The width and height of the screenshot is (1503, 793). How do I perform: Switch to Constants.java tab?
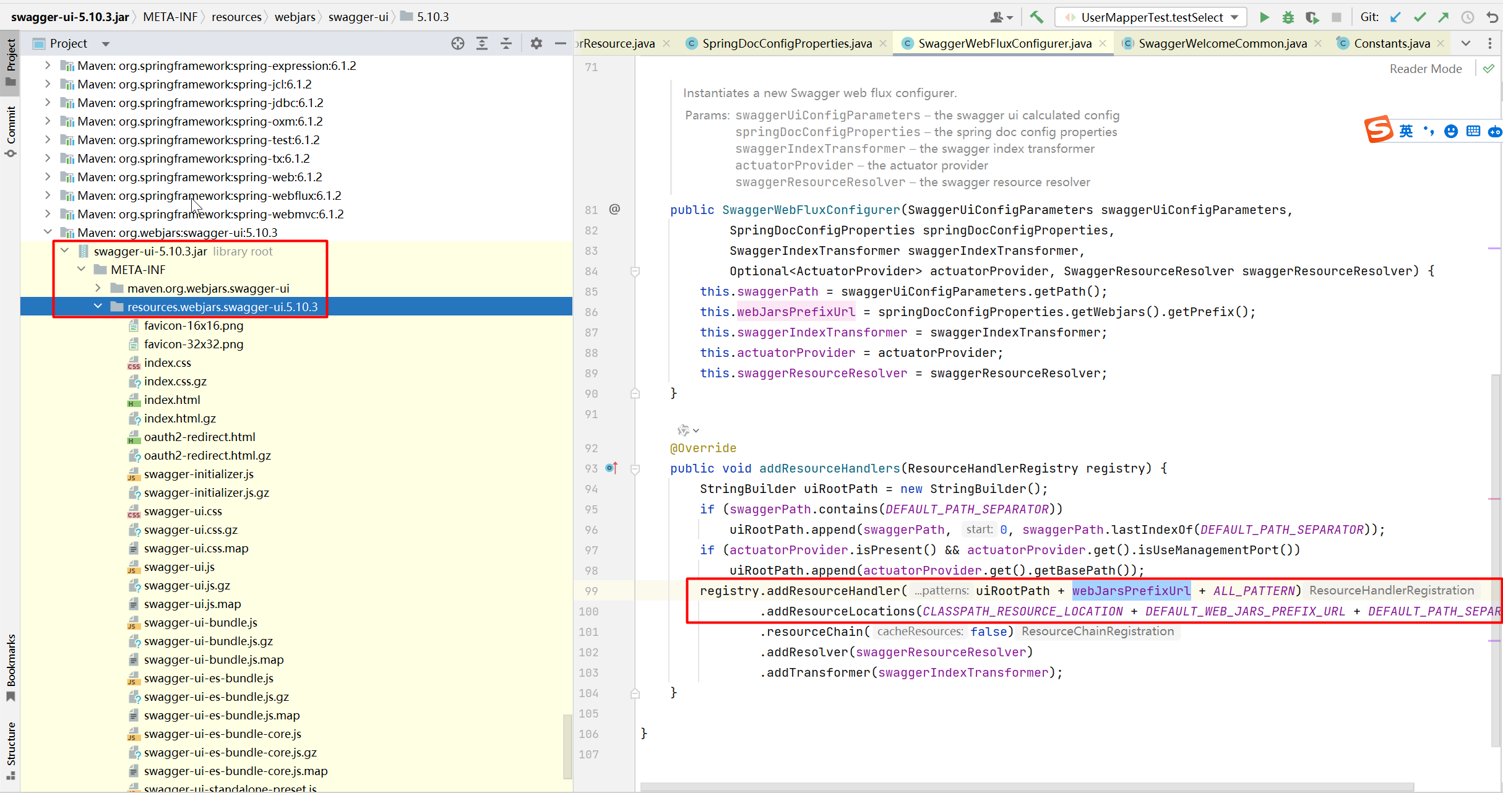(1392, 43)
